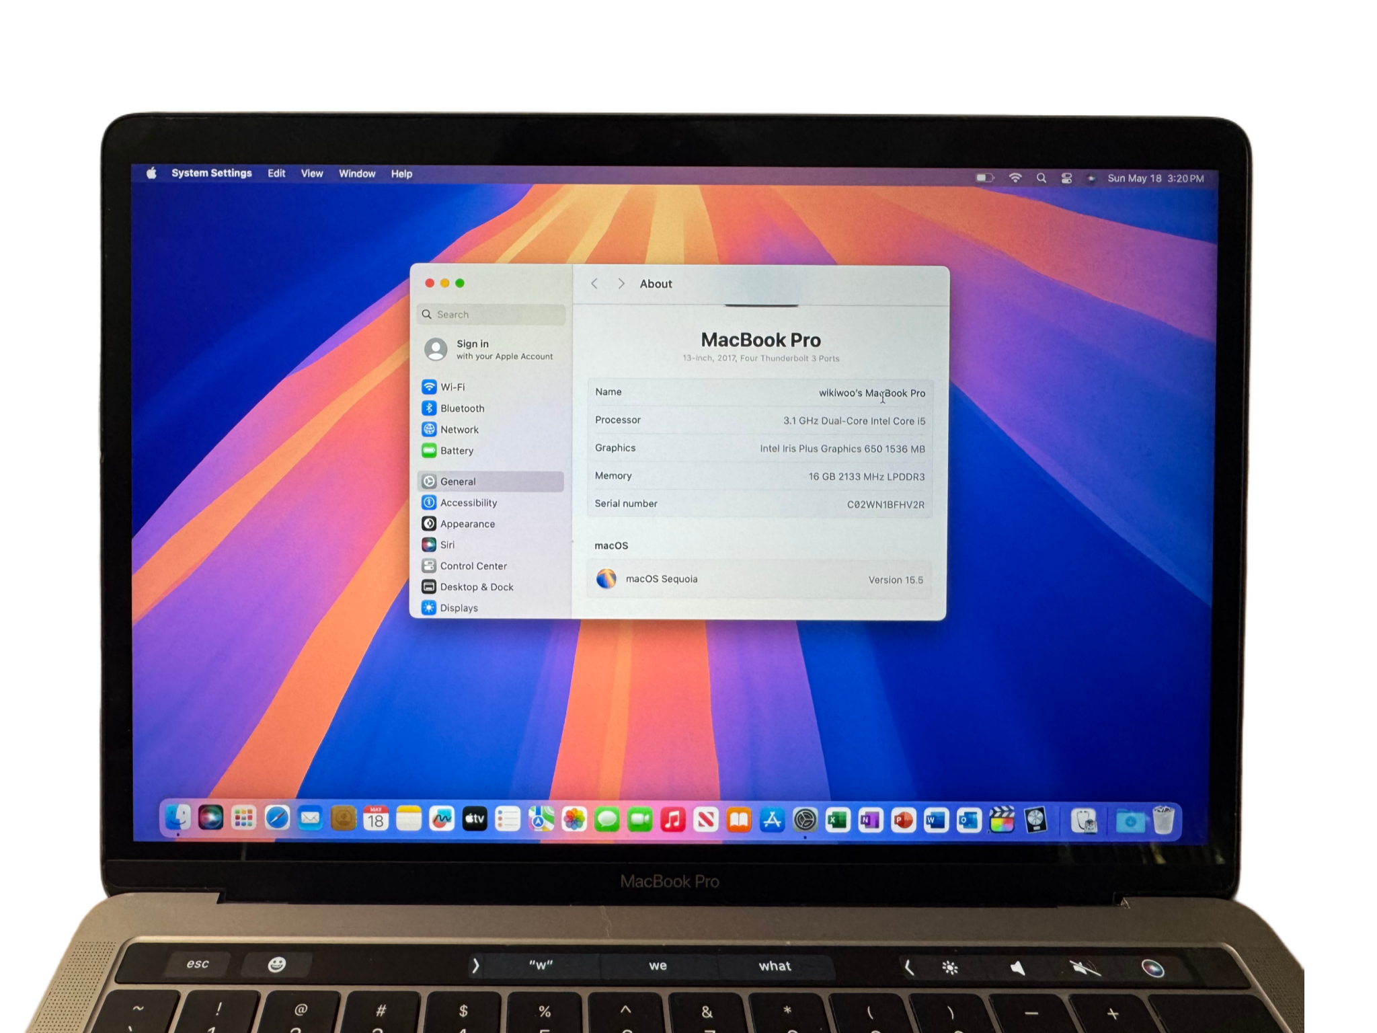Launch OneNote from the Dock

pos(871,820)
